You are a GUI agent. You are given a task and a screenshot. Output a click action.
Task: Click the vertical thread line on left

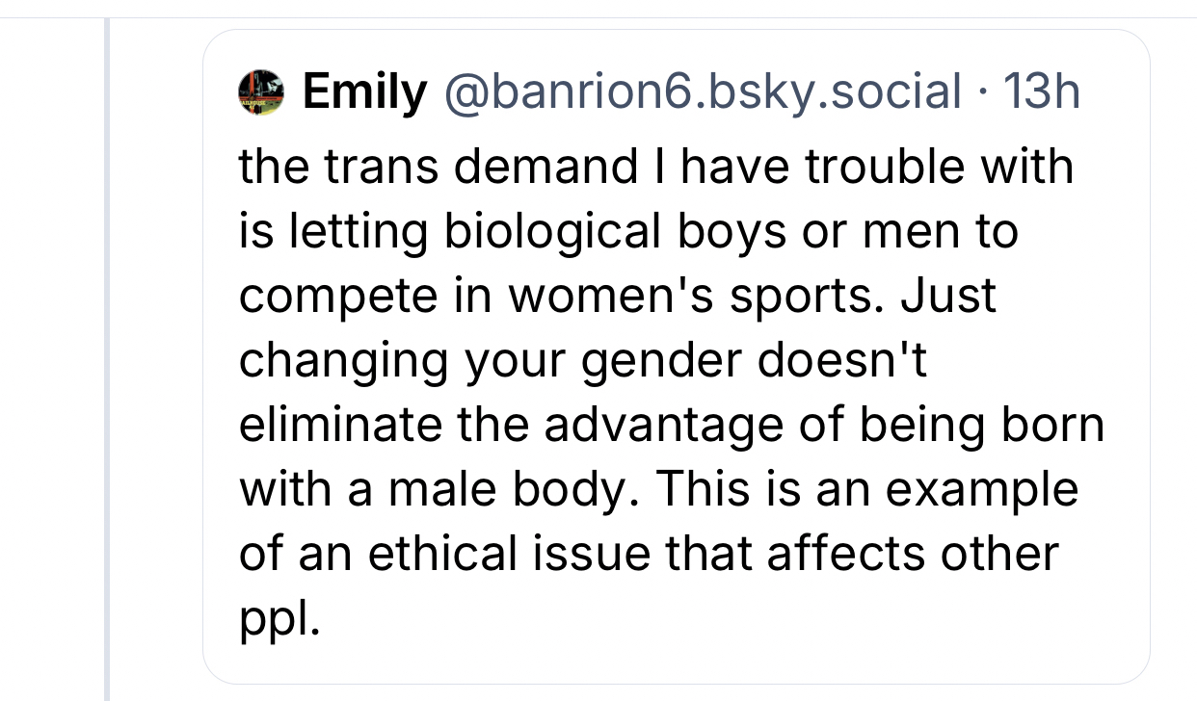pos(107,385)
